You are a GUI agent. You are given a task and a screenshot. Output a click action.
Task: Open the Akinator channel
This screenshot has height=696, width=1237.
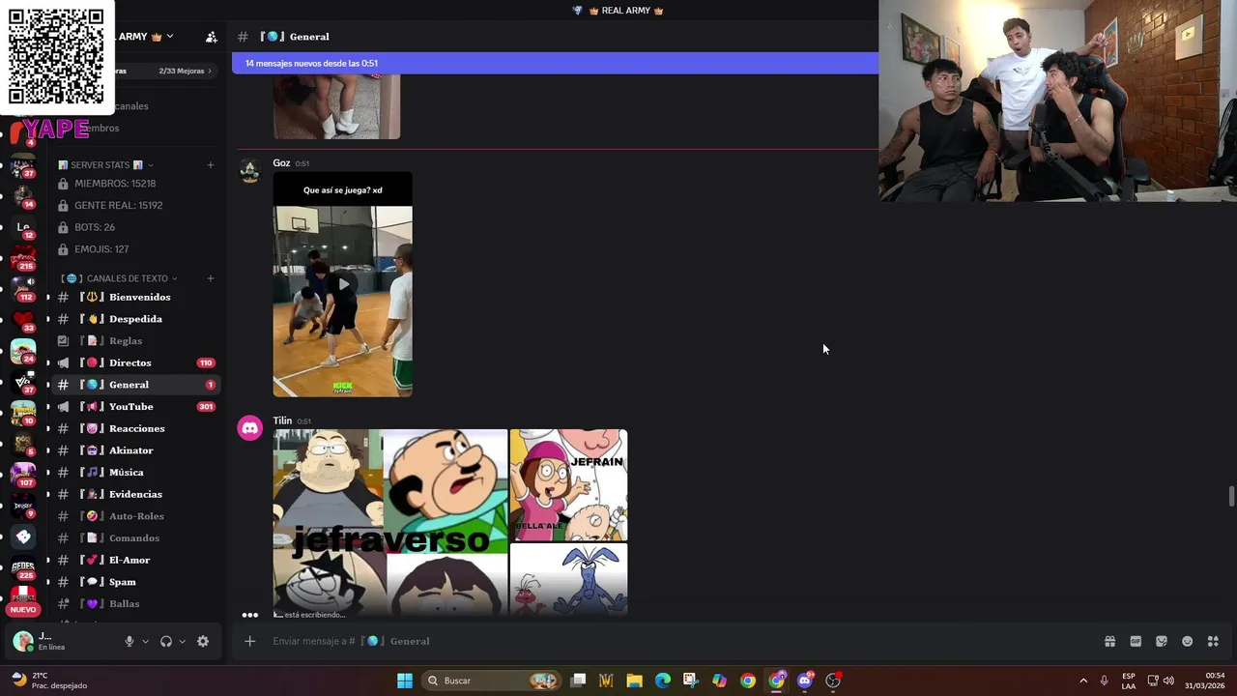click(135, 450)
